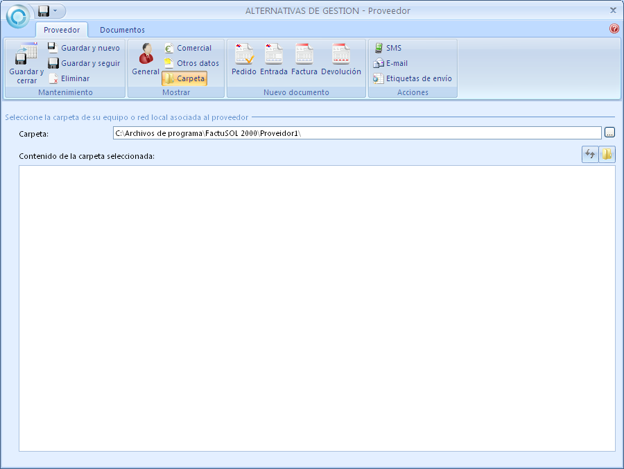Screen dimensions: 624x469
Task: Switch to the Documentos tab
Action: pos(122,30)
